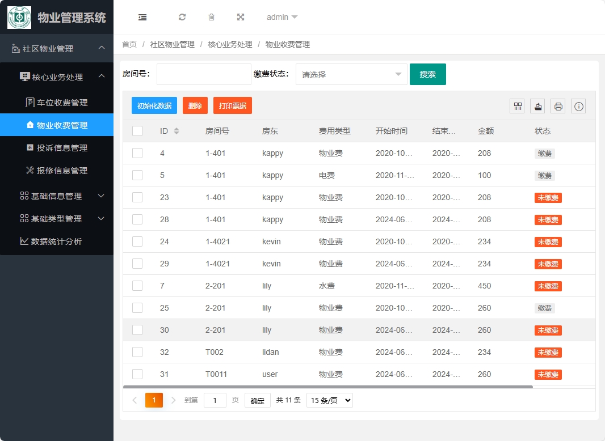Click the 搜索 search button
Image resolution: width=605 pixels, height=441 pixels.
click(427, 74)
